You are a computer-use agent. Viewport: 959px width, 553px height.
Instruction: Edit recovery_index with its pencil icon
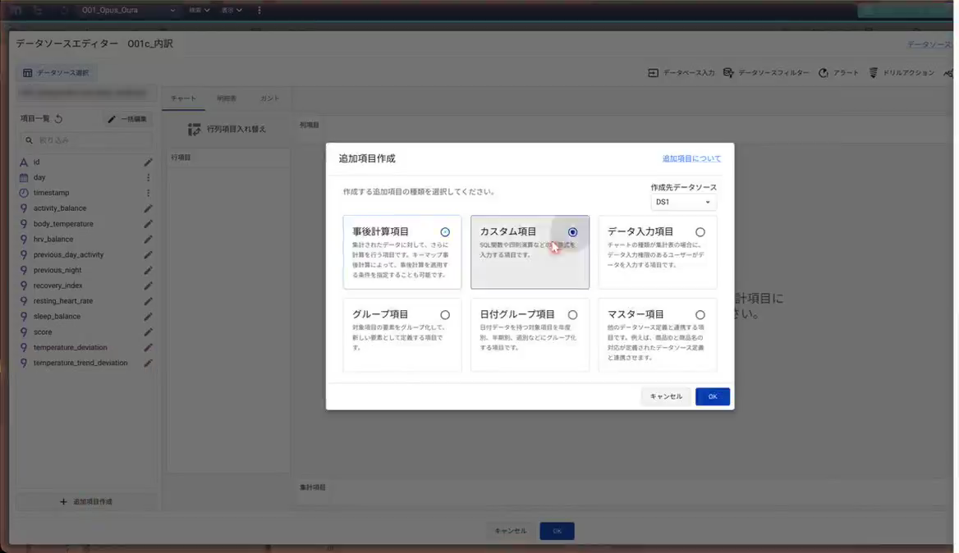(148, 286)
